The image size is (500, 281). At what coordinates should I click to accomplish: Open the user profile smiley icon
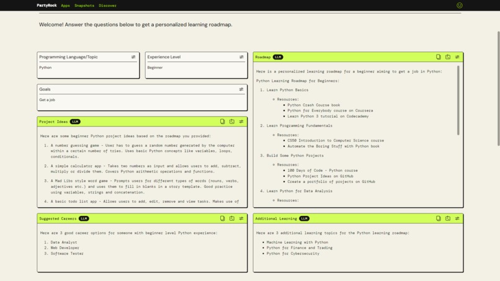click(460, 6)
